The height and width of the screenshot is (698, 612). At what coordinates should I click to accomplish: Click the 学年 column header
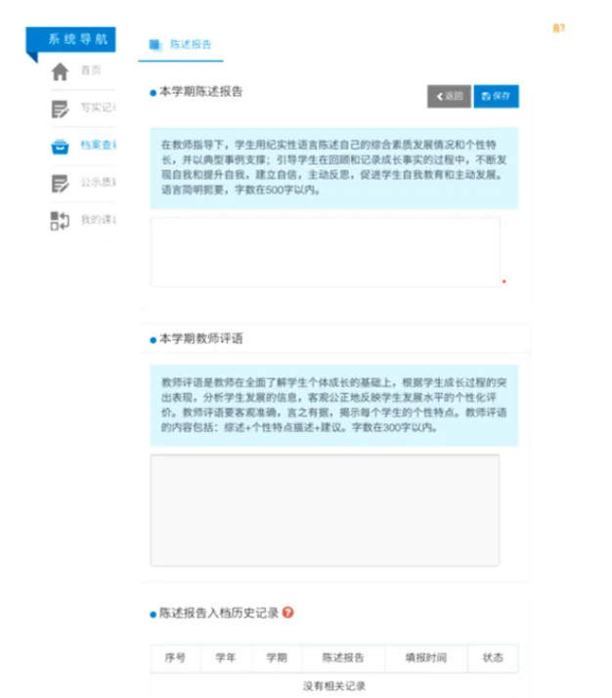click(x=226, y=658)
